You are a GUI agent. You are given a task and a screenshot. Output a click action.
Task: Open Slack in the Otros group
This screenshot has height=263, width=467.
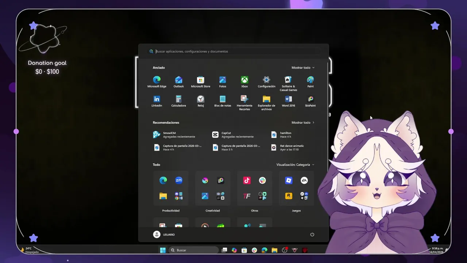pyautogui.click(x=262, y=180)
